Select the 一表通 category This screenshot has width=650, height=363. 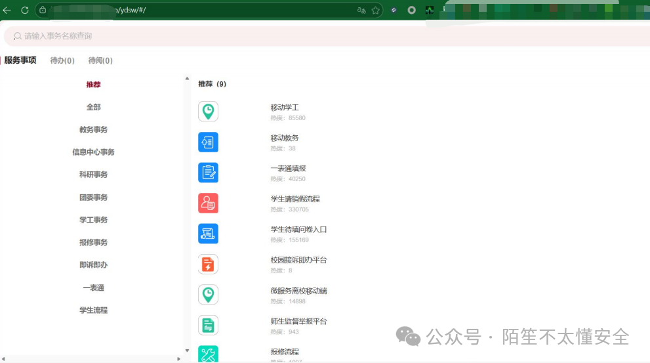(x=93, y=288)
